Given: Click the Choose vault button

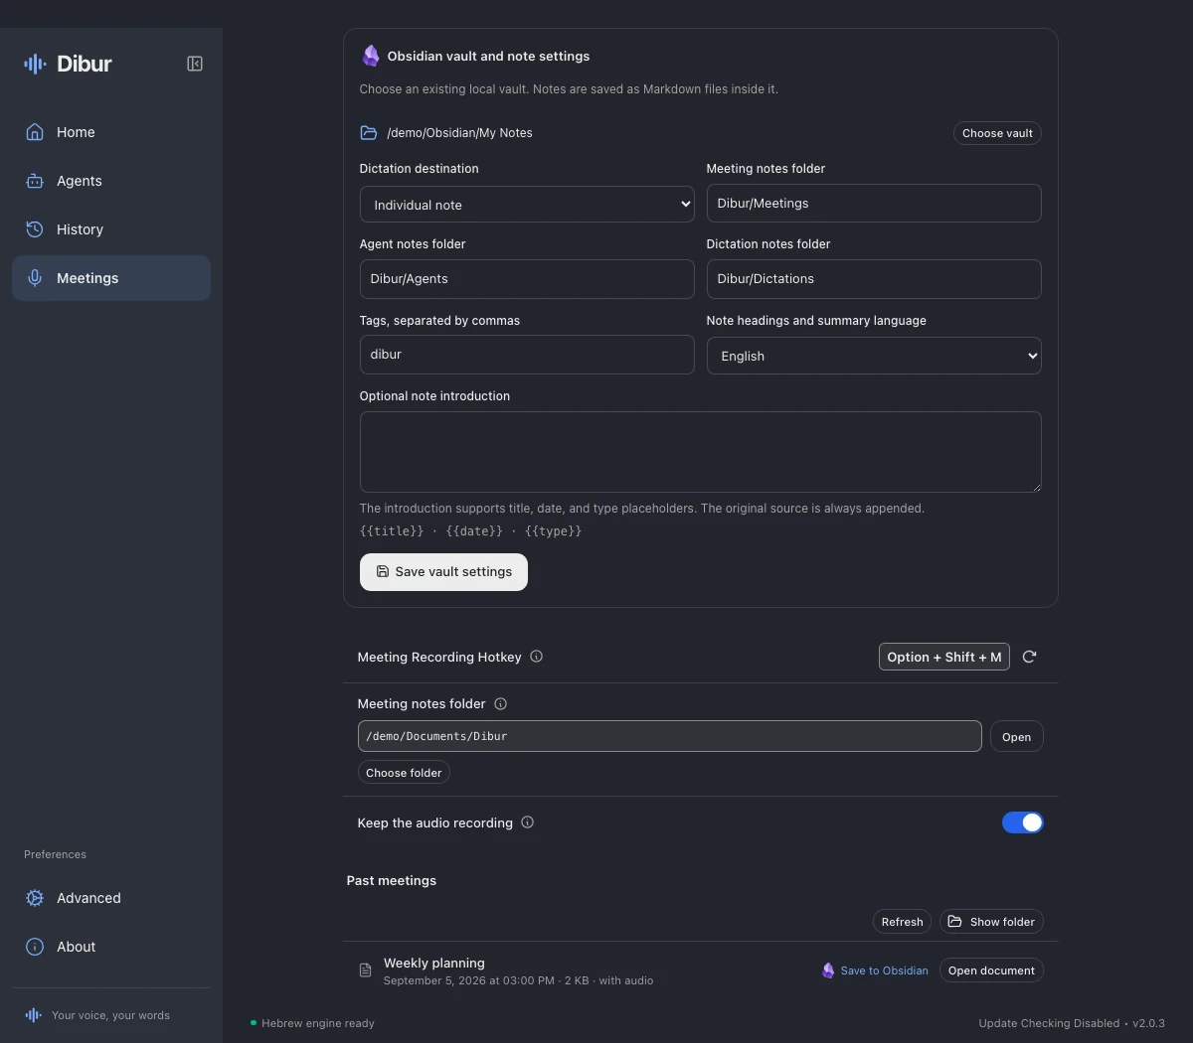Looking at the screenshot, I should click(x=997, y=133).
